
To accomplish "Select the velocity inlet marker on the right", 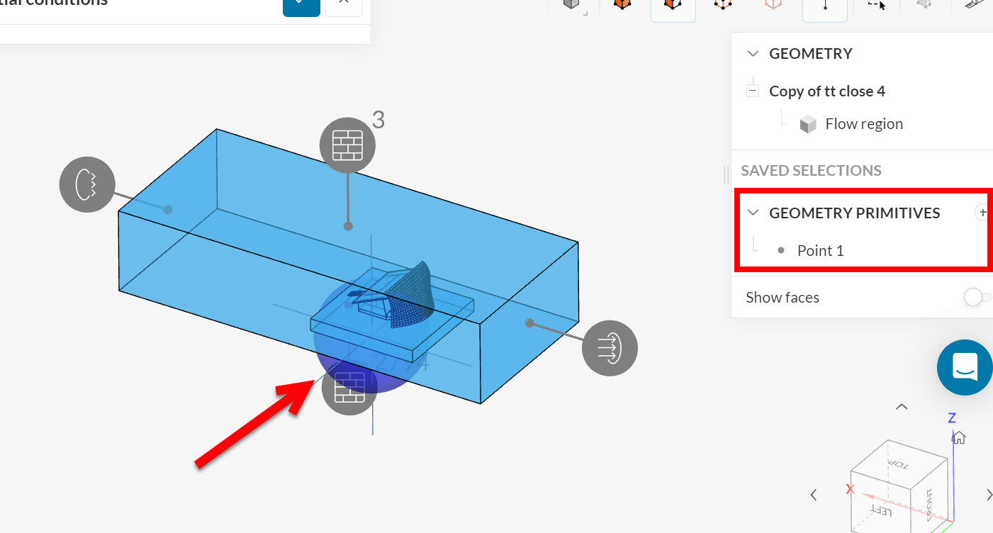I will (x=610, y=347).
